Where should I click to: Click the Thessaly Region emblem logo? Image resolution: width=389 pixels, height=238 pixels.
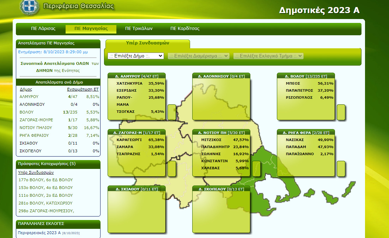pos(29,7)
